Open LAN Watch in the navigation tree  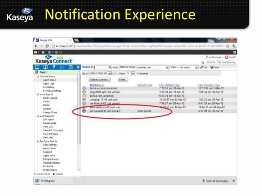pyautogui.click(x=49, y=120)
